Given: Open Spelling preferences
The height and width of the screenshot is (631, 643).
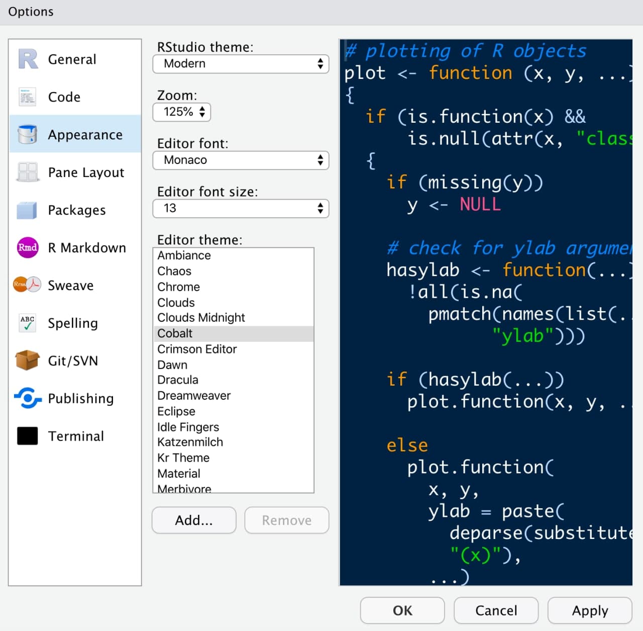Looking at the screenshot, I should 75,323.
